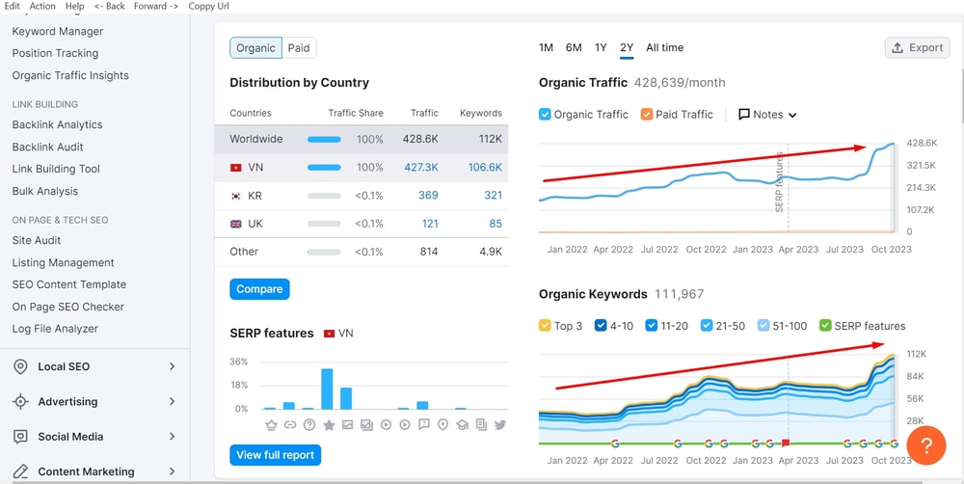The height and width of the screenshot is (484, 964).
Task: Toggle the Top 3 keywords checkbox
Action: pyautogui.click(x=544, y=326)
